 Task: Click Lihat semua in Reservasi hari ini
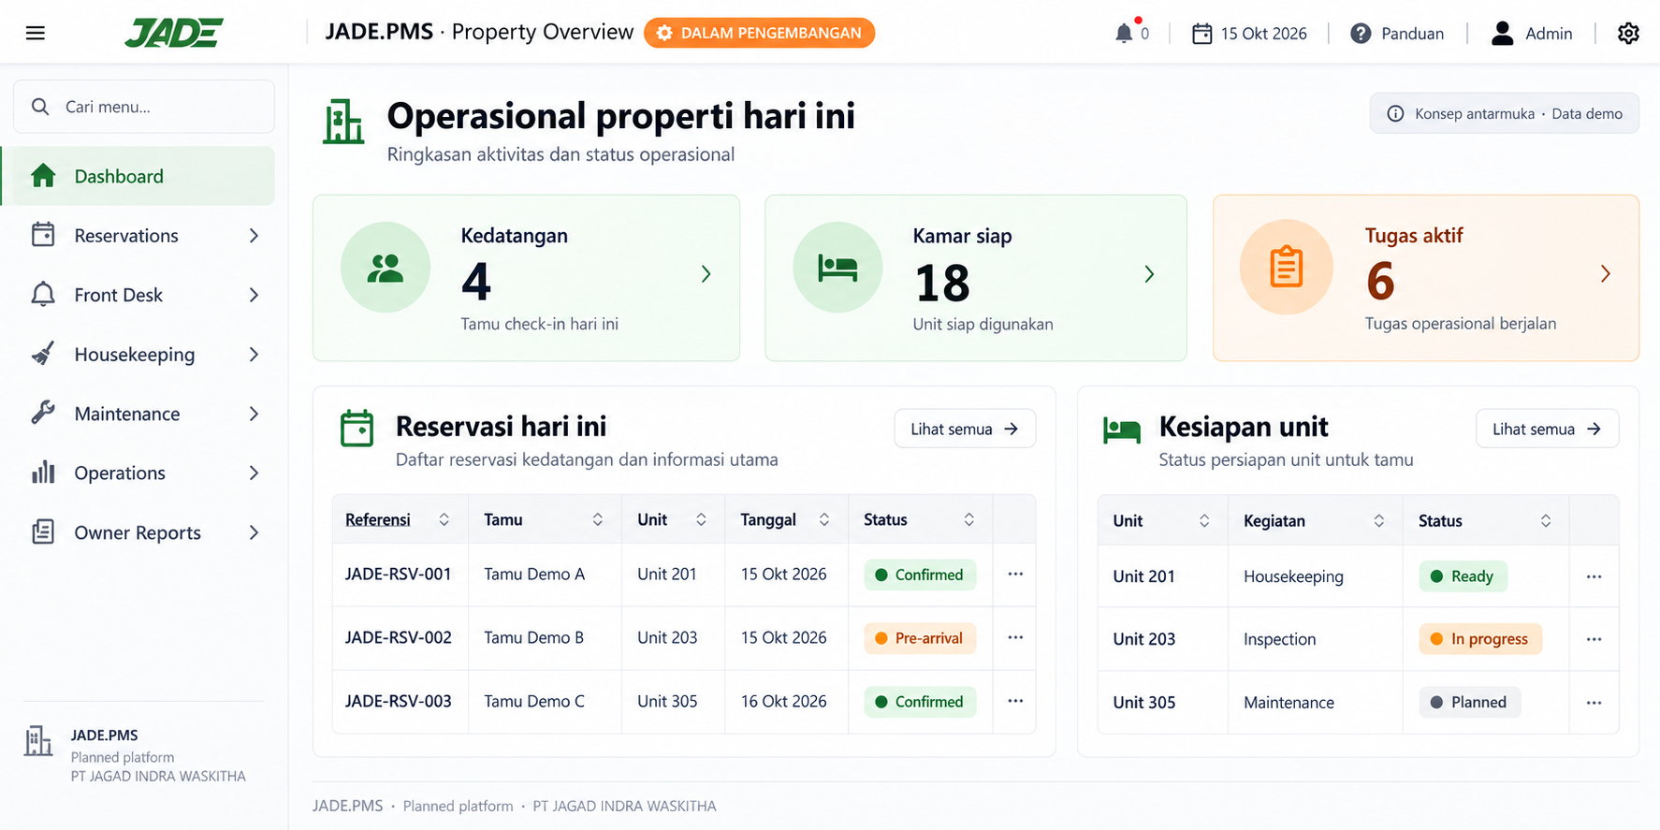pos(965,429)
